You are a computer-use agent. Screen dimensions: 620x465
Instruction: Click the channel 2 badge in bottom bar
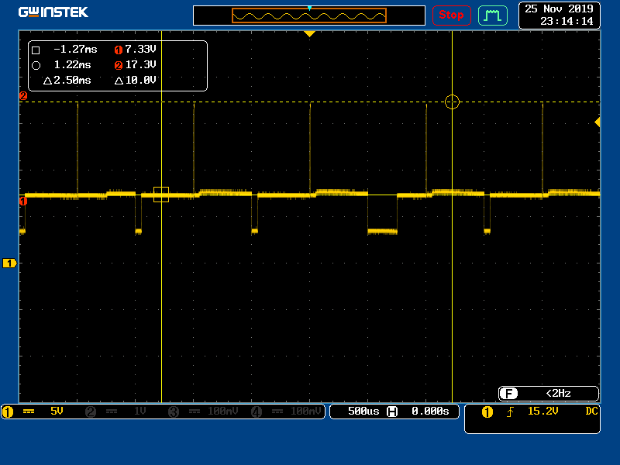(x=91, y=412)
